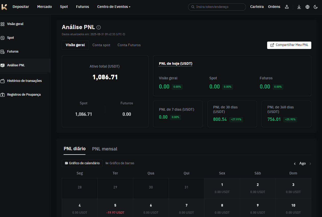Click Compartilhar Meu PNL button

tap(289, 45)
